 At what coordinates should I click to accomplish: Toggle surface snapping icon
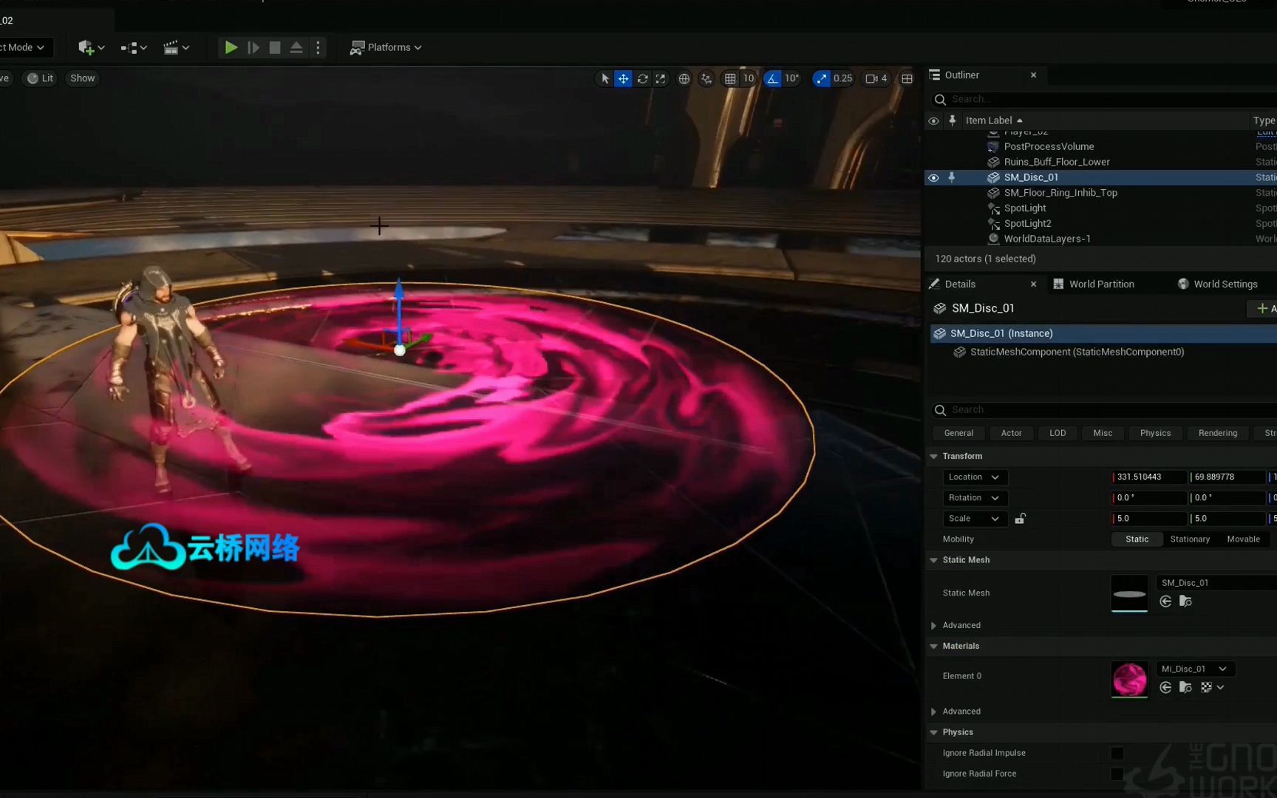pos(706,78)
